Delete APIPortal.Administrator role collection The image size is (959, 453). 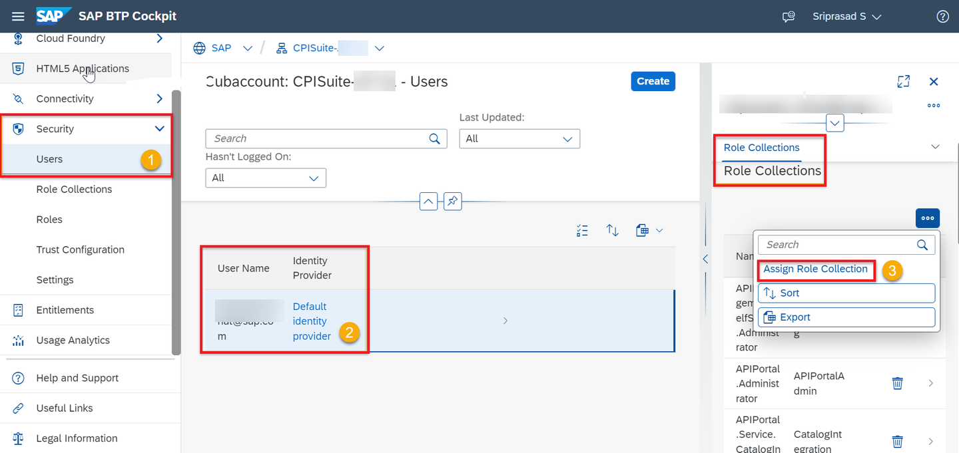[898, 383]
